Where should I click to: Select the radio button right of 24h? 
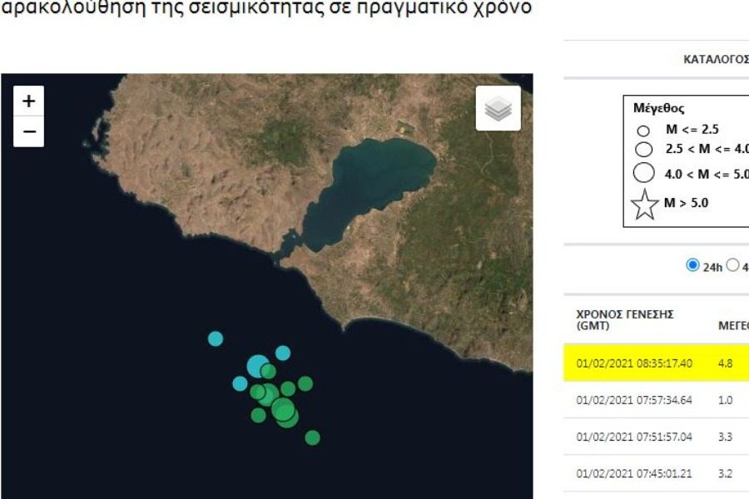pyautogui.click(x=733, y=265)
